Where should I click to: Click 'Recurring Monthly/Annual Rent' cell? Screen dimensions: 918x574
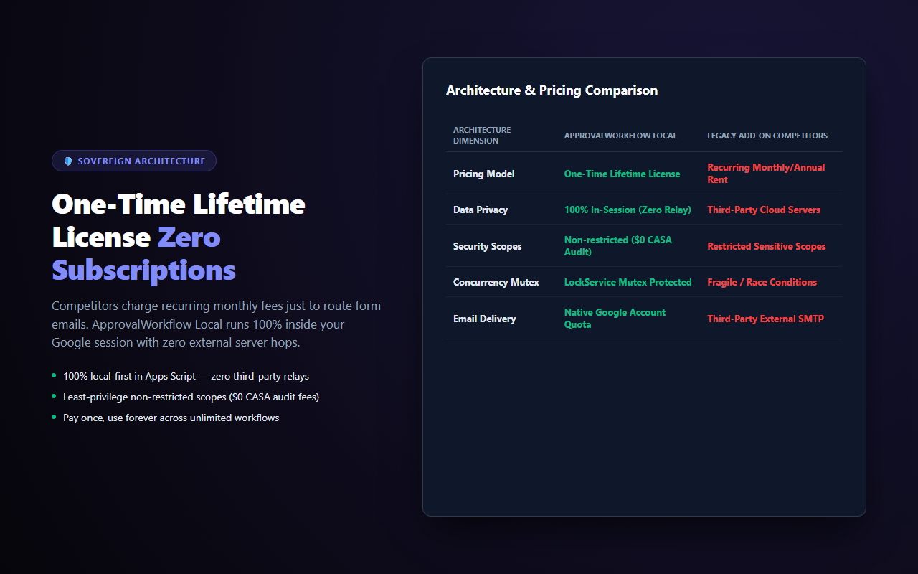766,174
